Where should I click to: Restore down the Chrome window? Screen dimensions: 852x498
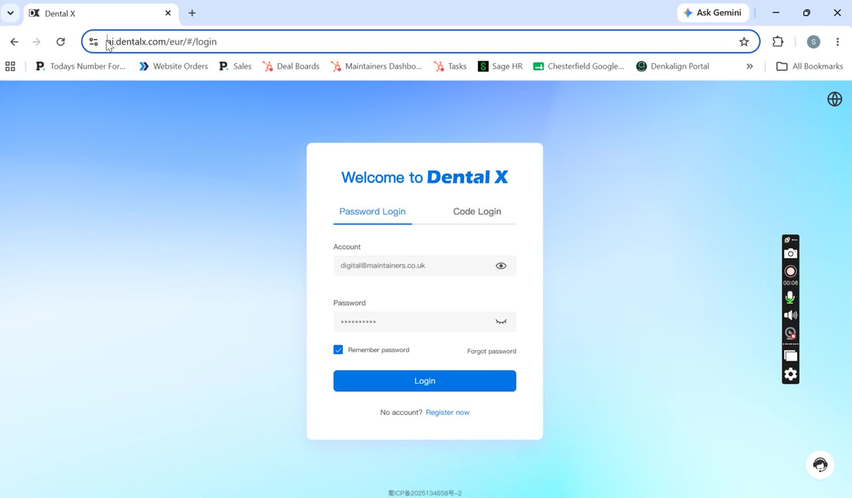tap(806, 13)
